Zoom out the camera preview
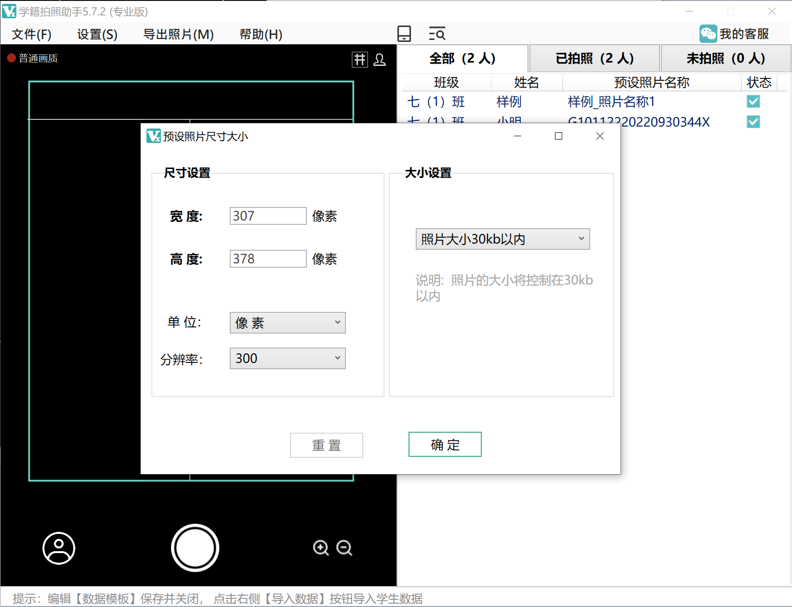792x607 pixels. [344, 548]
